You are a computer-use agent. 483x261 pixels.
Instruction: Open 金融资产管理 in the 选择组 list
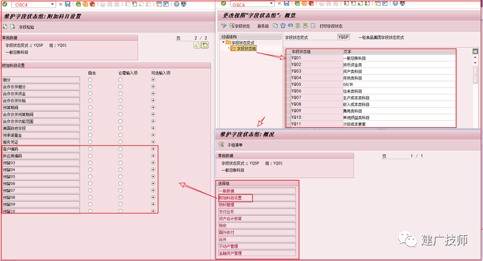click(x=257, y=253)
